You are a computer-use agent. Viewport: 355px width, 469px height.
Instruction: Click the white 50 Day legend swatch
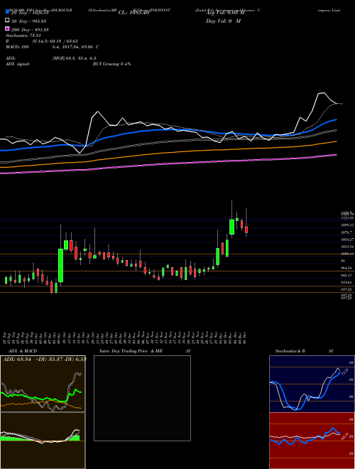tap(8, 21)
